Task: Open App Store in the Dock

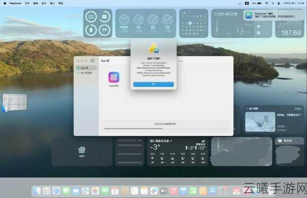Action: coord(213,191)
